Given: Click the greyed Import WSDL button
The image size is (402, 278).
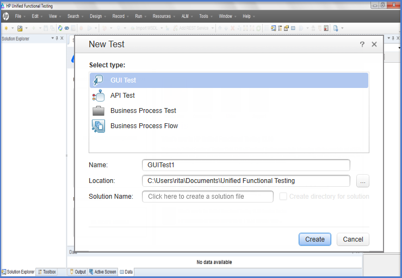Looking at the screenshot, I should [x=144, y=28].
